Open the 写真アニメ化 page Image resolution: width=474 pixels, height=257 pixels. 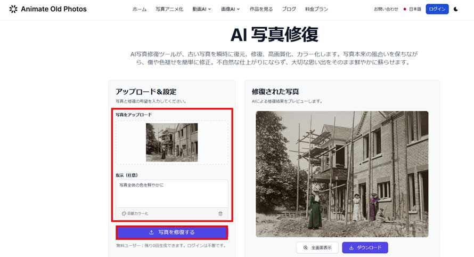[x=169, y=9]
